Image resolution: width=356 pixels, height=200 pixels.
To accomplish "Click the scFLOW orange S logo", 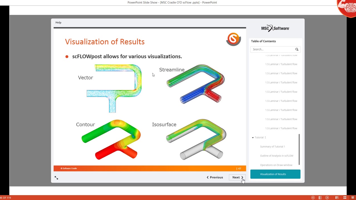I will coord(233,39).
